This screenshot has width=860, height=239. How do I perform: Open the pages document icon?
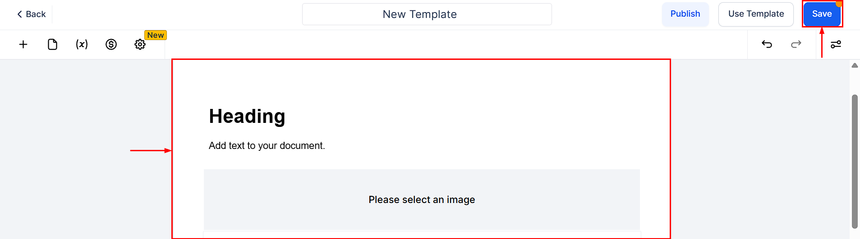pyautogui.click(x=52, y=44)
